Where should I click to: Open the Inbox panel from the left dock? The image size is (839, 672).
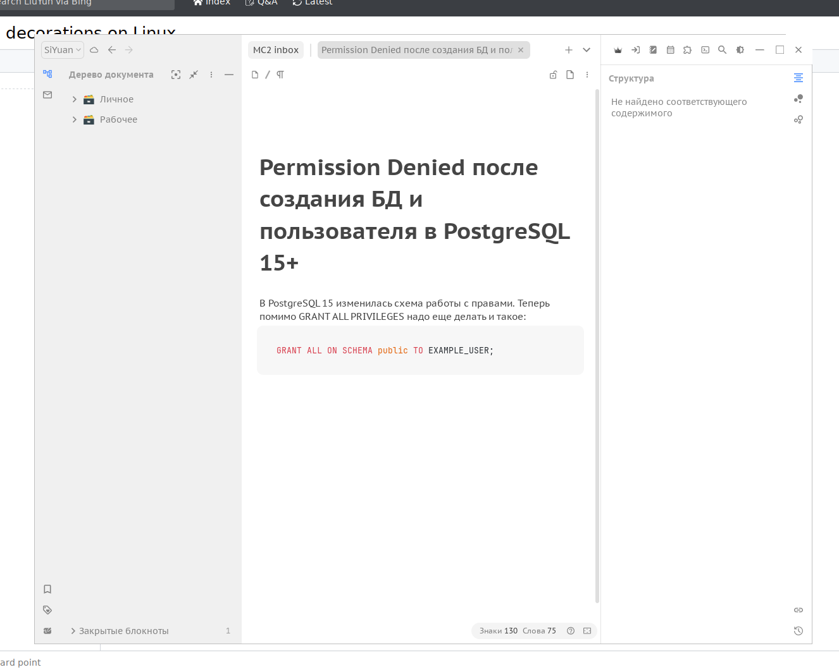(47, 95)
